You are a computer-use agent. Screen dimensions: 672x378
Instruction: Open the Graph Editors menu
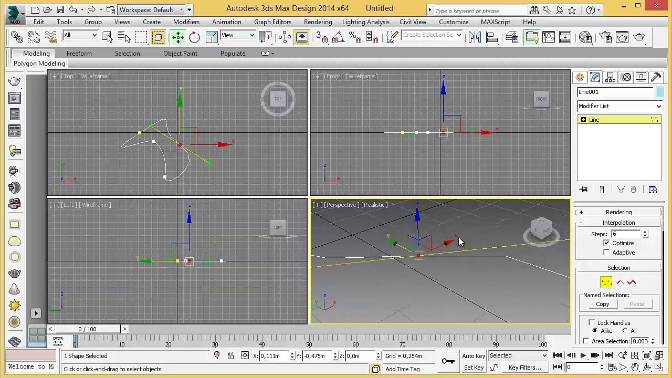(272, 22)
